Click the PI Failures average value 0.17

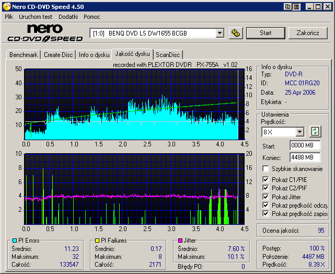point(156,248)
